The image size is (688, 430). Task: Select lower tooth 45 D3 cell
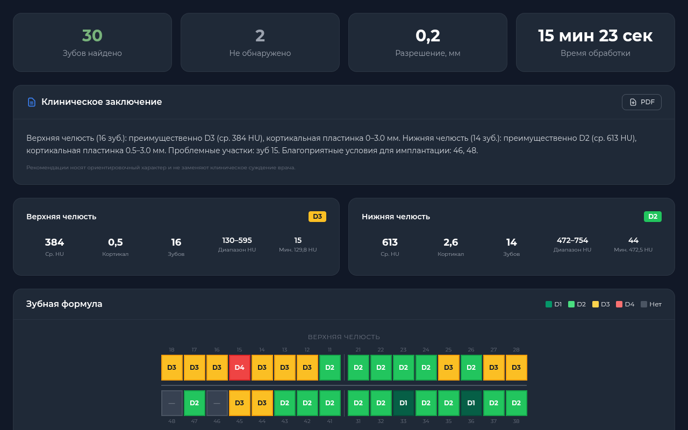pyautogui.click(x=239, y=403)
